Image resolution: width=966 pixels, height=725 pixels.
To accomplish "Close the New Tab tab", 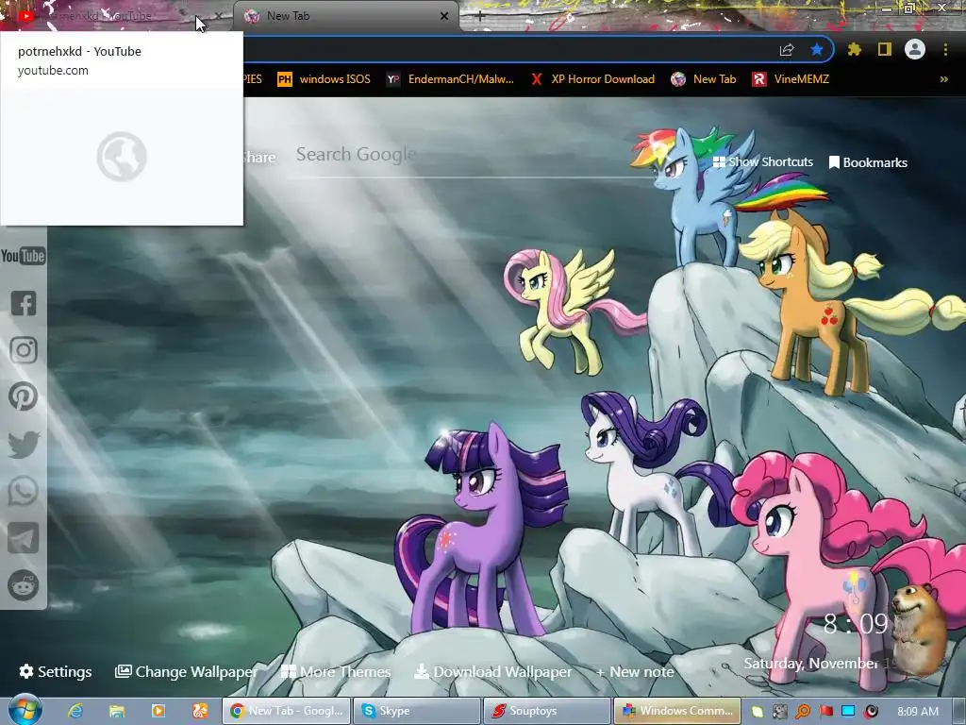I will click(444, 16).
